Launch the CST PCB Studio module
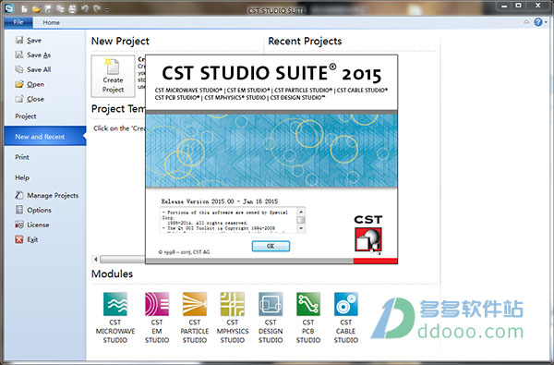The image size is (554, 365). (x=308, y=318)
